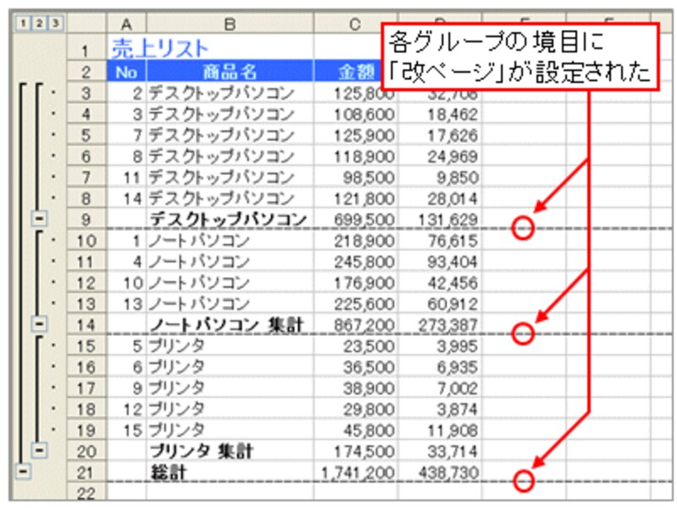Select row 1 header

pos(86,52)
